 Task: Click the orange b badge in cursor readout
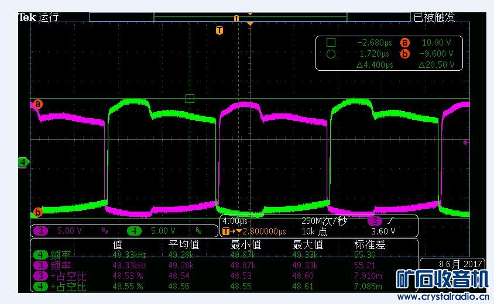pos(405,54)
